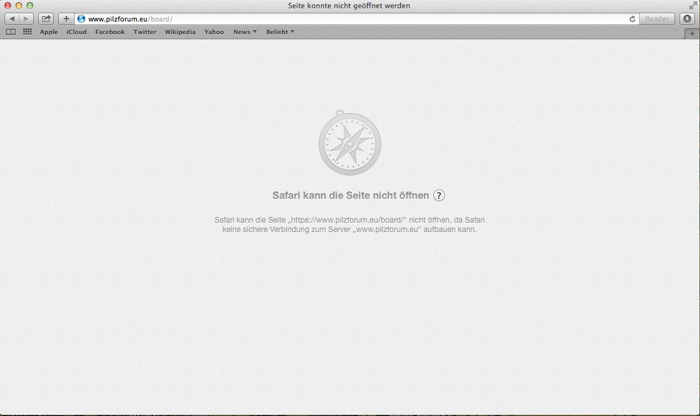Click the plus add-bookmark button
700x416 pixels.
point(66,19)
